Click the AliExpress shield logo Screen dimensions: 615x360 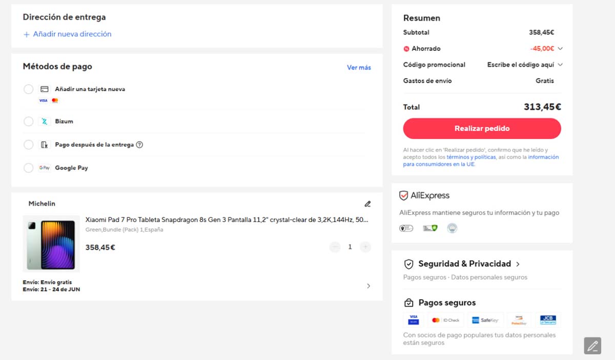(x=404, y=195)
